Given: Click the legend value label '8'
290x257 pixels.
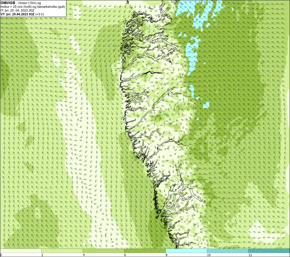Looking at the screenshot, I should click(166, 255).
